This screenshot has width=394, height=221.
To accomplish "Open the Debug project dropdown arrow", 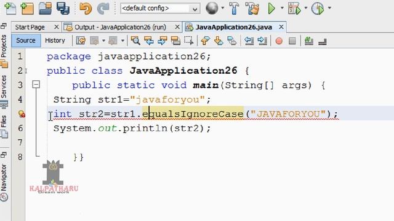I will [306, 8].
